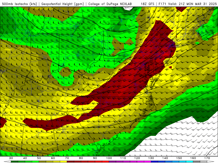Click the '70' legend scale label
Viewport: 218px width, 163px height.
coord(67,158)
